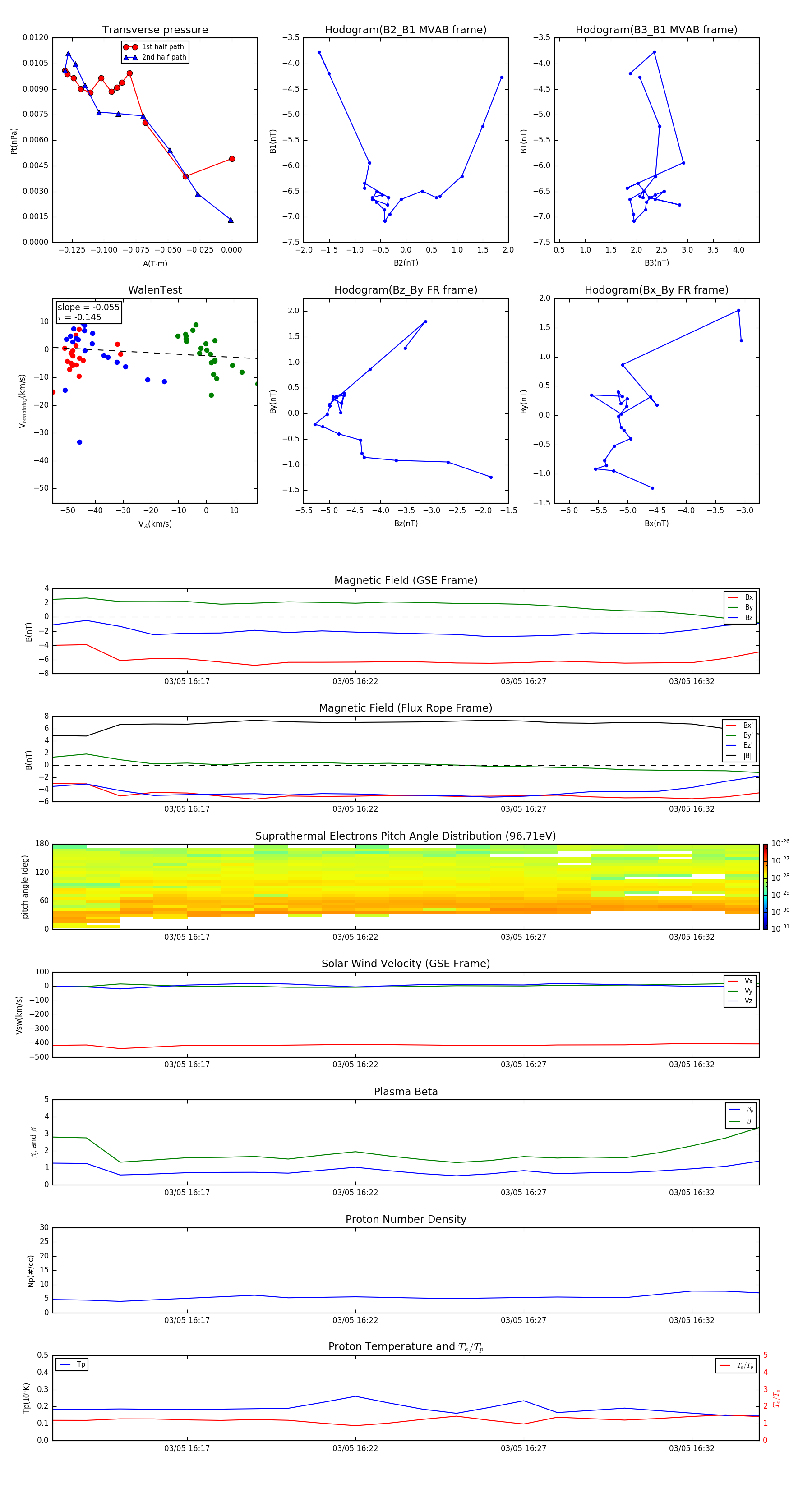Click the '|B|' legend entry in flux rope panel
Screen dimensions: 812x1488
[740, 756]
